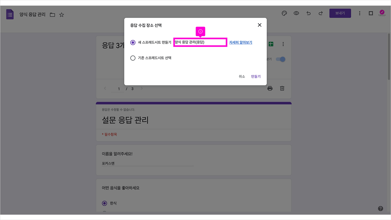The image size is (391, 220).
Task: Star the 양식 응답 관리 form
Action: [61, 14]
